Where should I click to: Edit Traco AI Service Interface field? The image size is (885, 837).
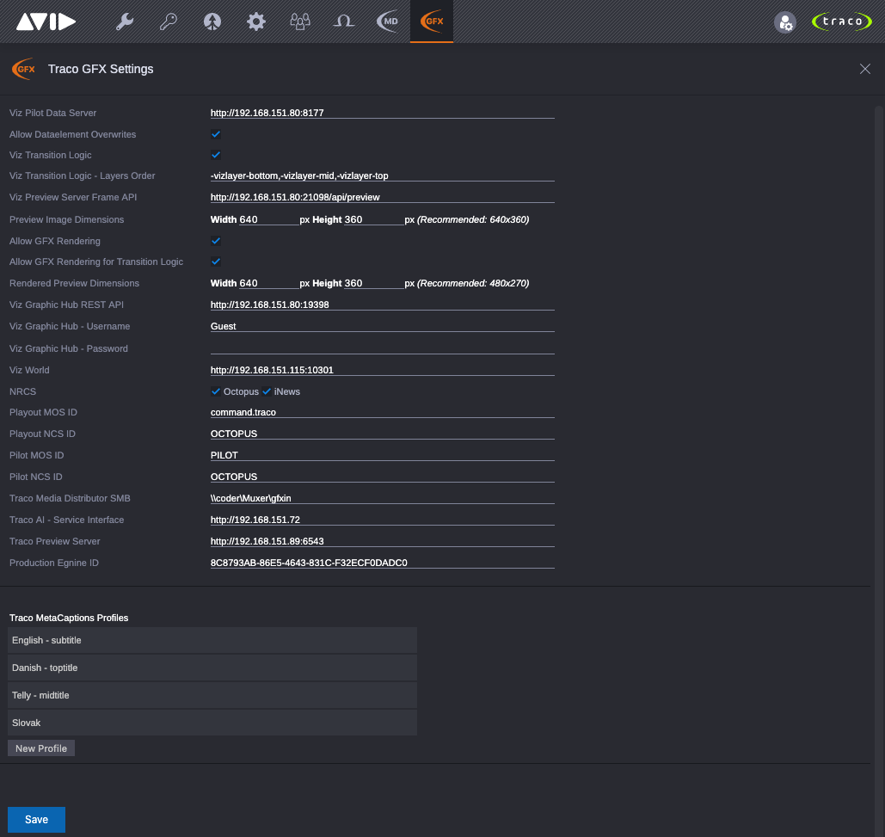pos(382,520)
